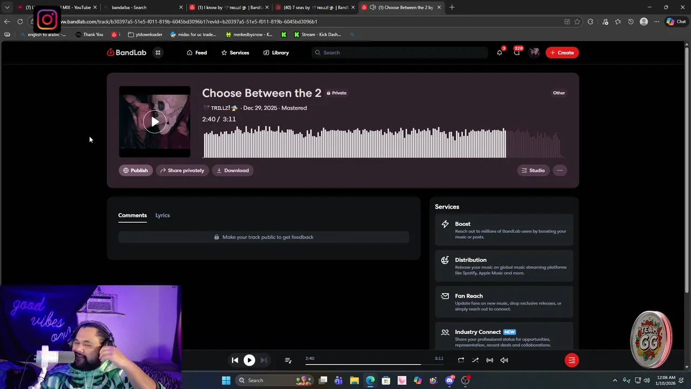Open chat messages with 328 badge
The height and width of the screenshot is (389, 691).
coord(517,52)
